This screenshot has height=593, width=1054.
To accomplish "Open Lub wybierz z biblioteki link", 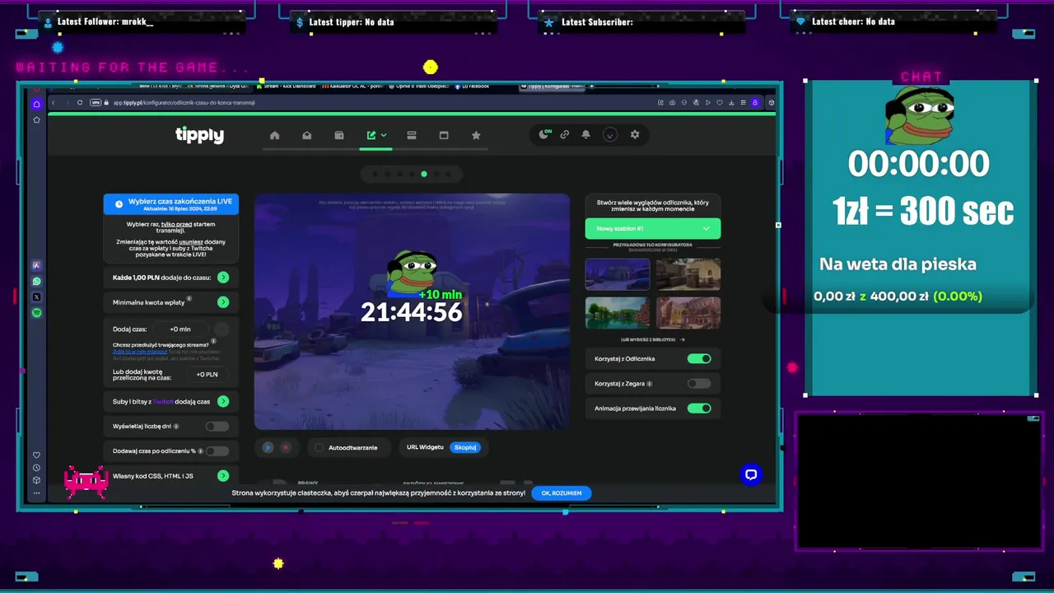I will [x=653, y=339].
